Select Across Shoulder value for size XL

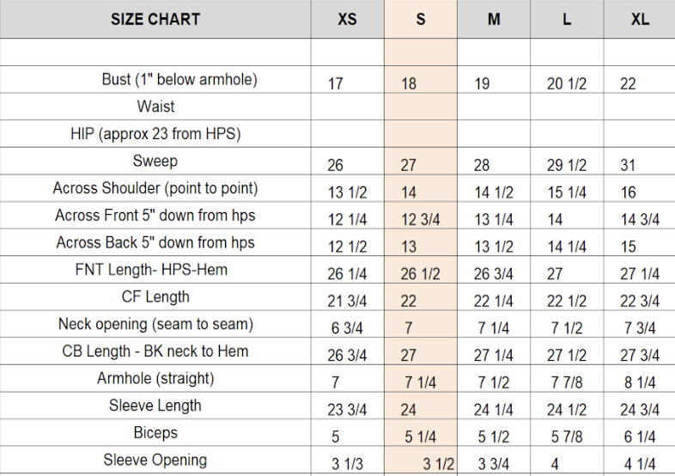pos(629,192)
